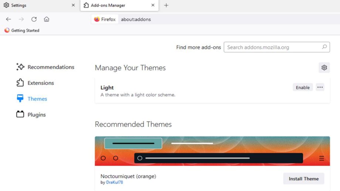This screenshot has height=191, width=340.
Task: Click the Extensions puzzle piece icon
Action: pyautogui.click(x=20, y=83)
